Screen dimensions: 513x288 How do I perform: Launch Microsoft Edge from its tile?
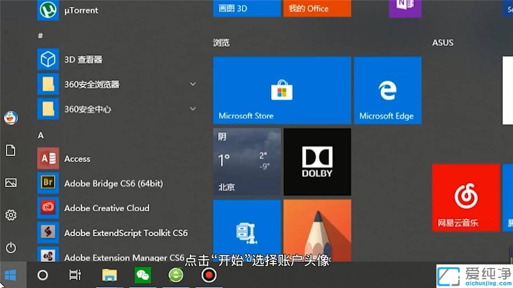click(x=387, y=90)
